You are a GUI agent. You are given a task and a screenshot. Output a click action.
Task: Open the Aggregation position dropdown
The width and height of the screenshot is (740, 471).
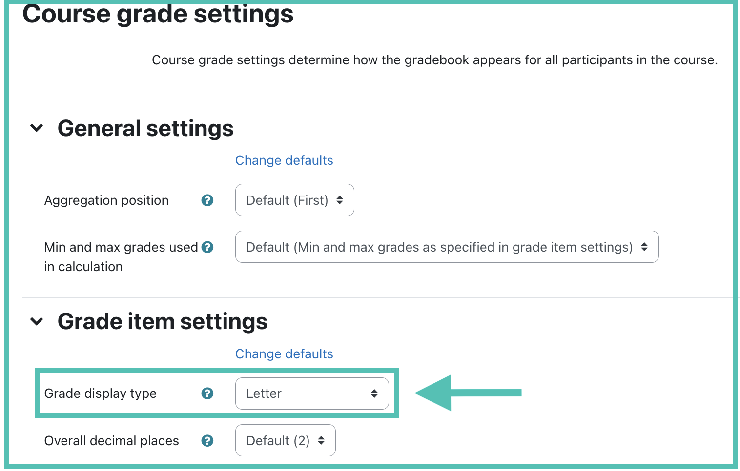(x=295, y=200)
